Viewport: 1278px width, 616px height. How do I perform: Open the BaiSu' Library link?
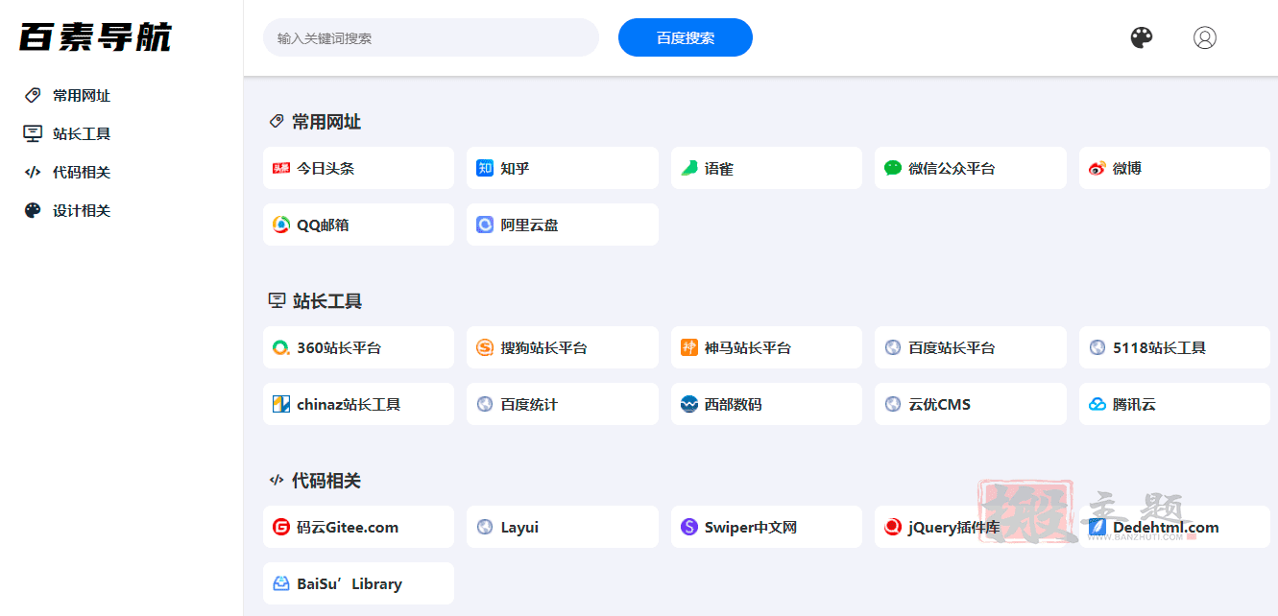[x=358, y=583]
